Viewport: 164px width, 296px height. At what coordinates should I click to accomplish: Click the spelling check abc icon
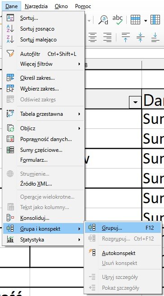(117, 20)
